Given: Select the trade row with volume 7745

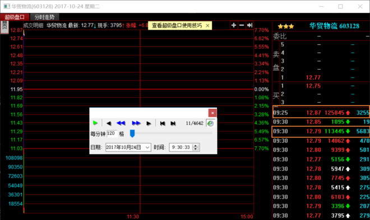Looking at the screenshot, I should pyautogui.click(x=321, y=178).
